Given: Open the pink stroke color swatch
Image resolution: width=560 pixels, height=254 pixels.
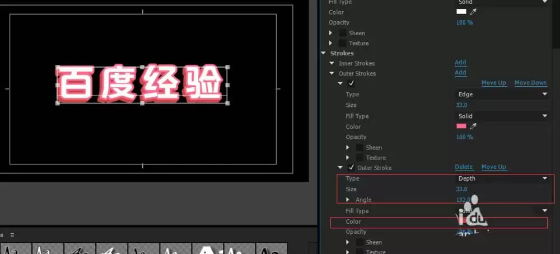Looking at the screenshot, I should 461,126.
